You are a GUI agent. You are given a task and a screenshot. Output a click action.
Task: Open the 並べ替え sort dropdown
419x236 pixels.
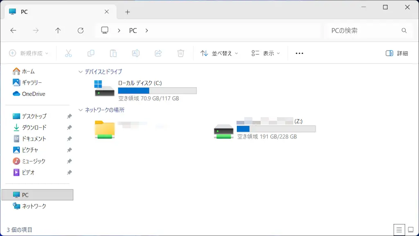click(219, 53)
